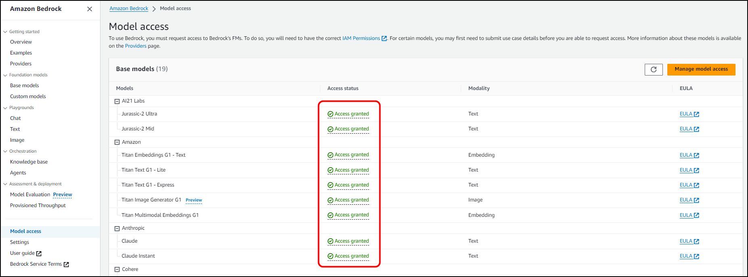The width and height of the screenshot is (748, 277).
Task: Open the Chat playground
Action: 15,118
